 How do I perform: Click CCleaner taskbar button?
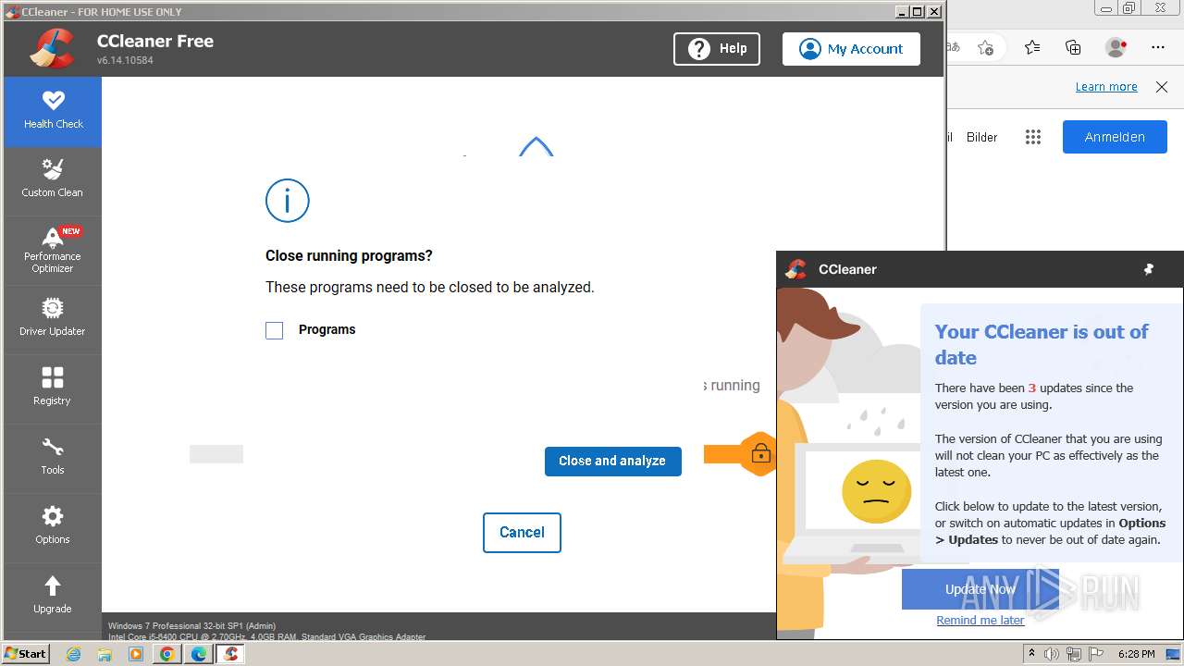[230, 654]
